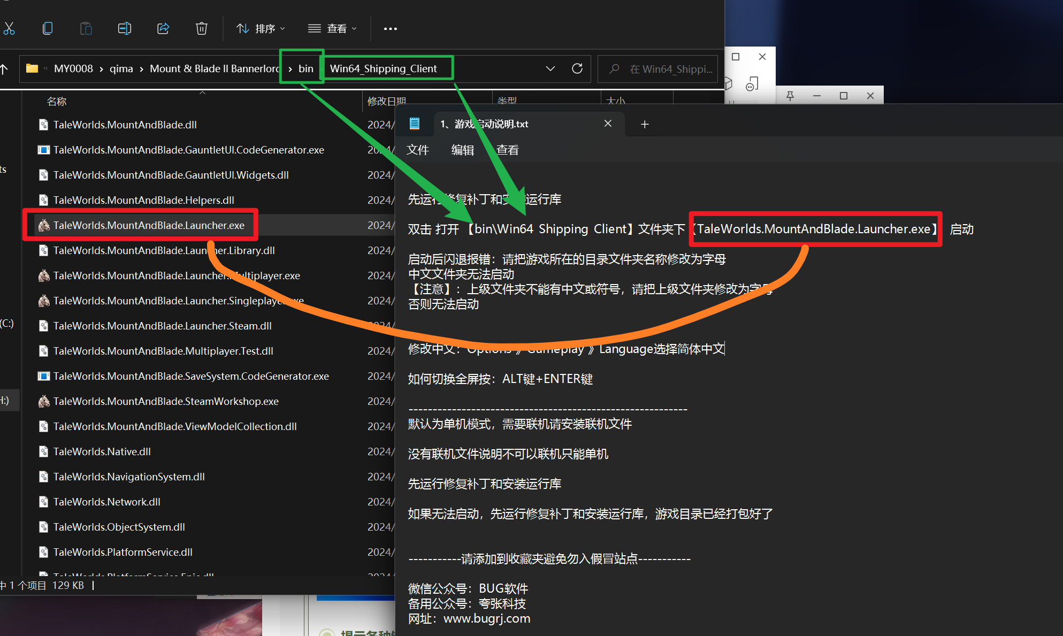Cut the selected file using scissors icon
Image resolution: width=1063 pixels, height=636 pixels.
10,28
